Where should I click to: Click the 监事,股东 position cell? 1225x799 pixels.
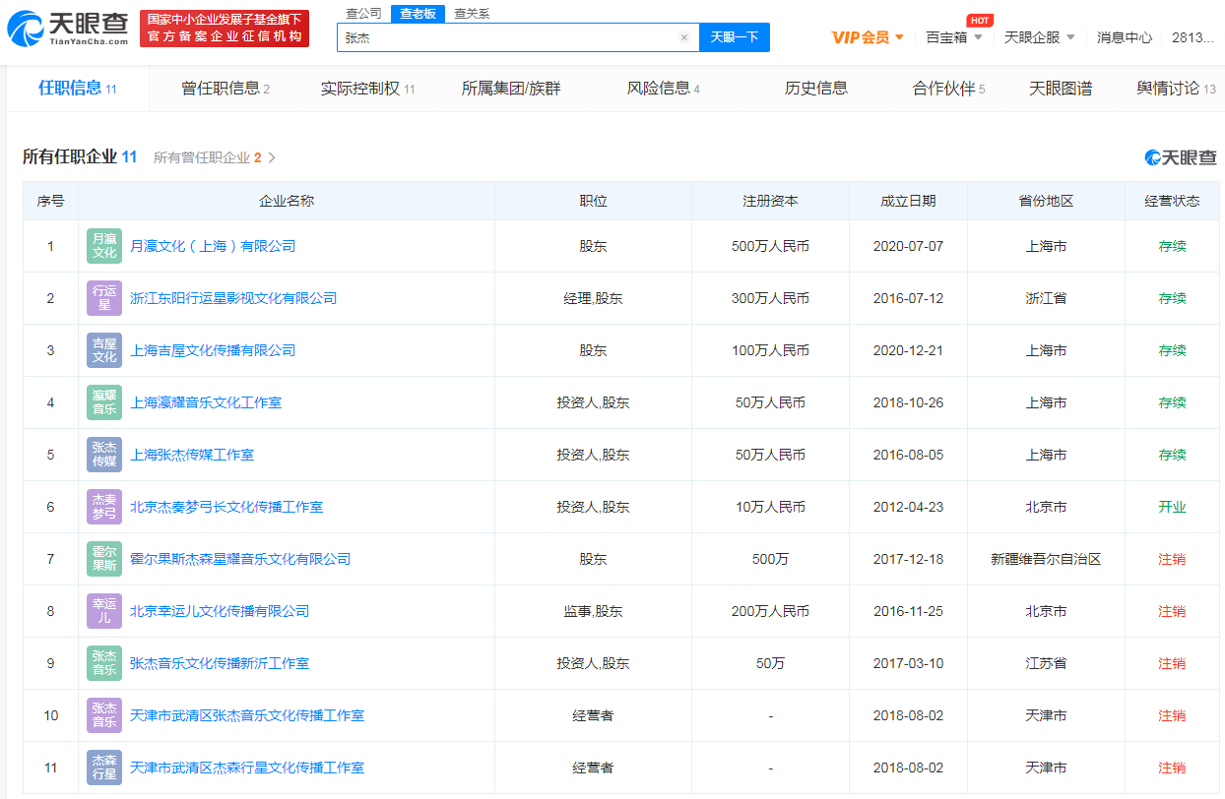[x=593, y=611]
